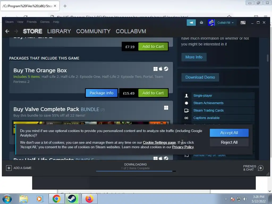Open the COLLABVM profile tab
The image size is (272, 204).
tap(131, 31)
